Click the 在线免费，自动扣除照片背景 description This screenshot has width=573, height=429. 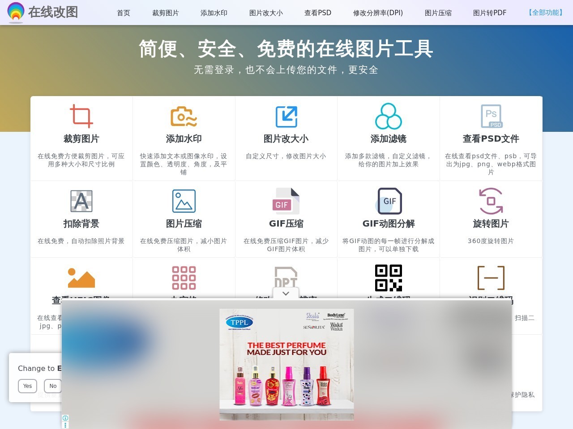81,241
